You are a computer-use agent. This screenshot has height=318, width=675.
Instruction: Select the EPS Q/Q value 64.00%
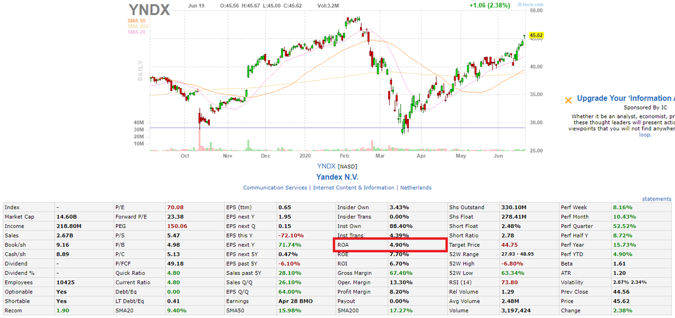tap(290, 292)
